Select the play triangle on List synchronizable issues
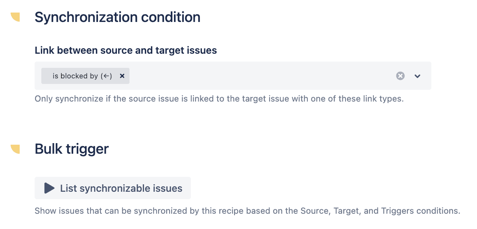This screenshot has height=229, width=477. (48, 188)
